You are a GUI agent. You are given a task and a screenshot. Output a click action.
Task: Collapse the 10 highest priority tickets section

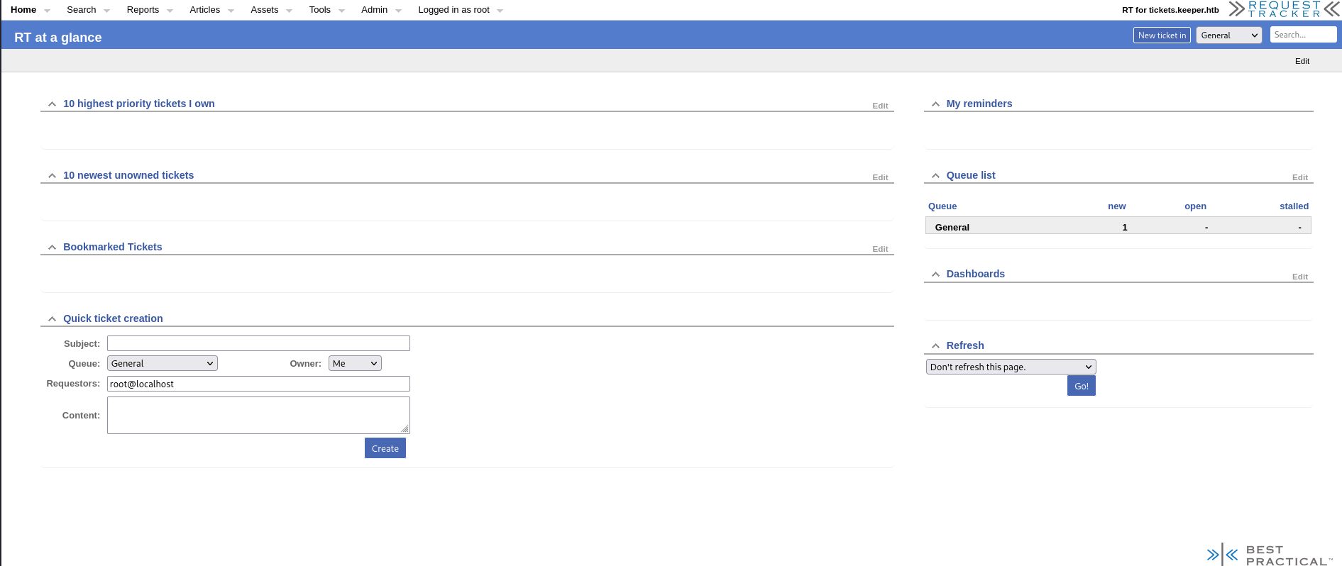point(52,104)
